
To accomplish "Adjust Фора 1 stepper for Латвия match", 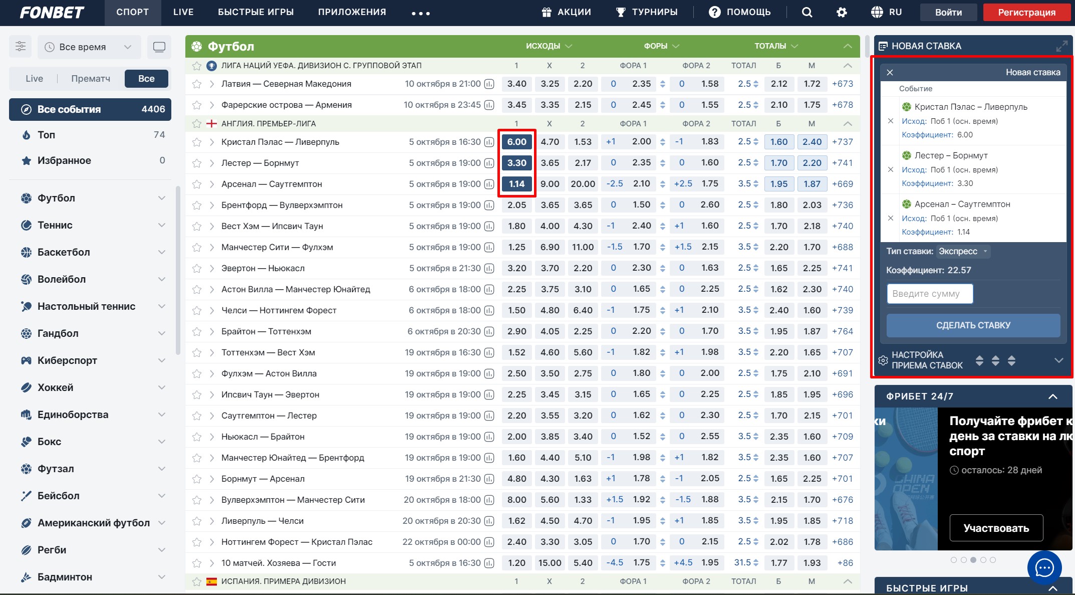I will click(x=663, y=84).
